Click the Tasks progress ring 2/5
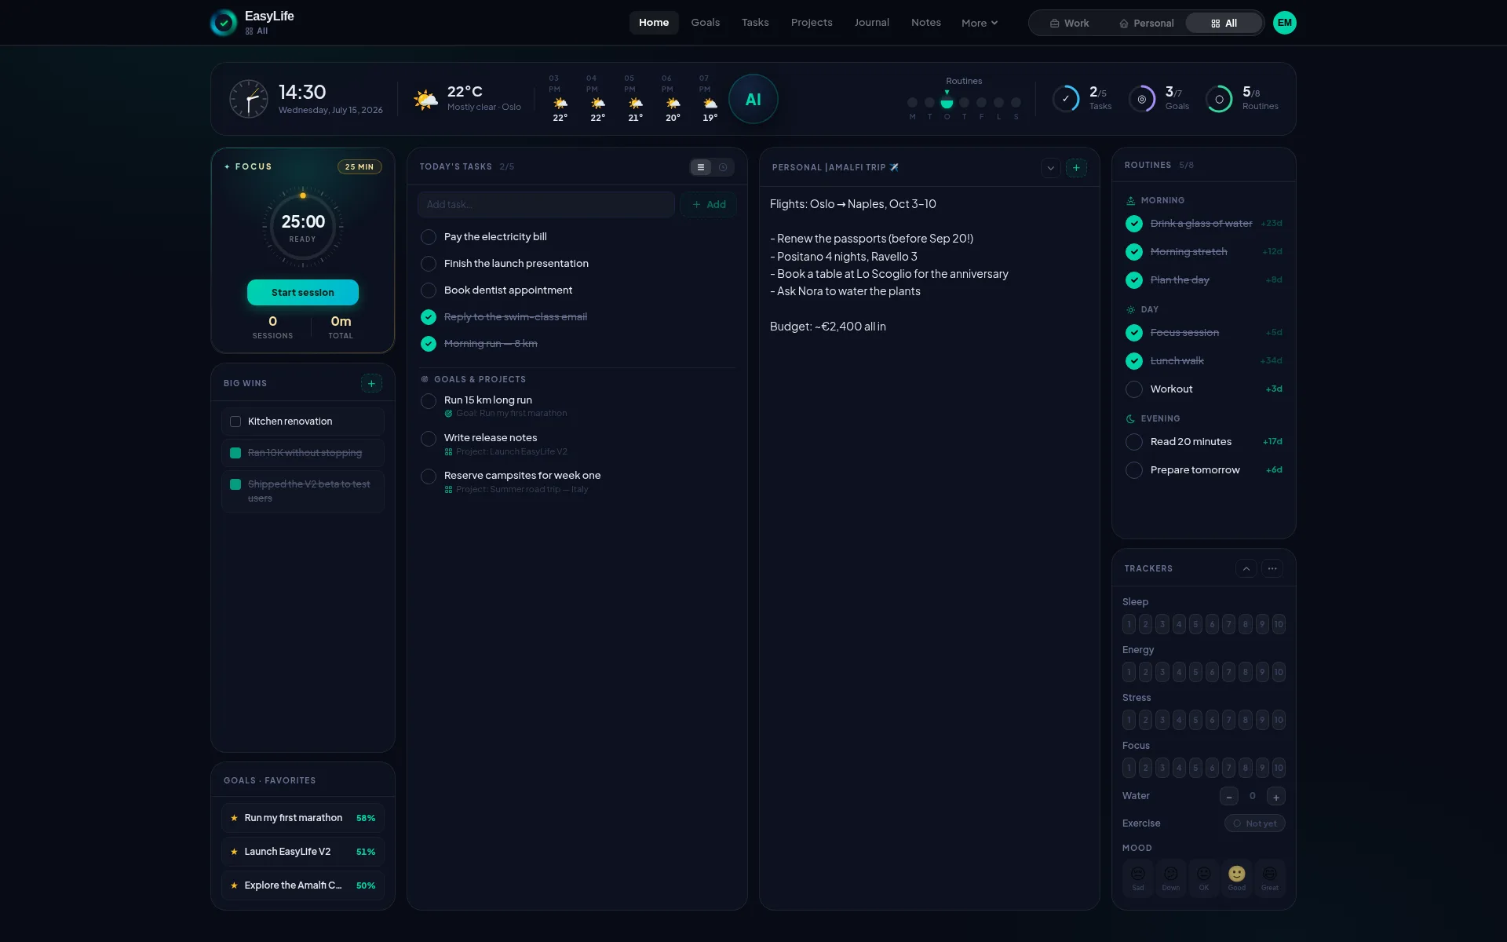The image size is (1507, 942). pos(1065,99)
